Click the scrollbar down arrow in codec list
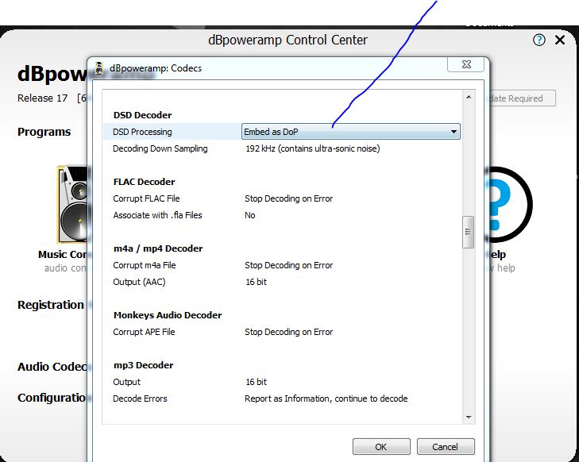Image resolution: width=579 pixels, height=462 pixels. point(469,417)
